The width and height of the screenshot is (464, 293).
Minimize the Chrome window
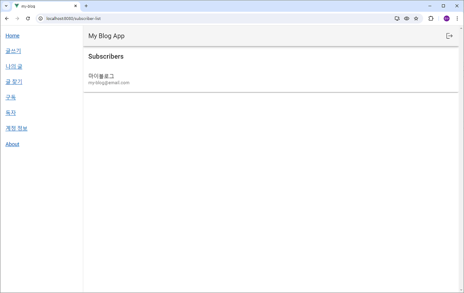tap(430, 6)
